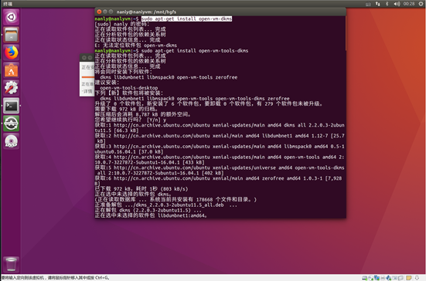Click VMware status bar hint text Ctrl+G
The image size is (426, 281).
pos(55,278)
